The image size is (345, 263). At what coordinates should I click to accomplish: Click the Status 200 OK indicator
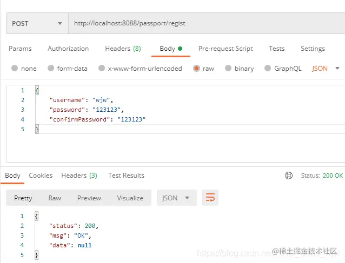(x=322, y=176)
